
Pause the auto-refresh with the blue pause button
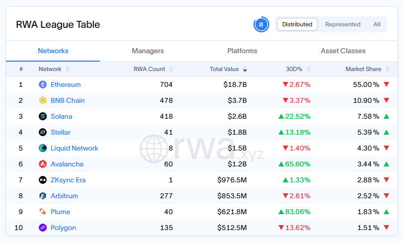click(x=261, y=24)
